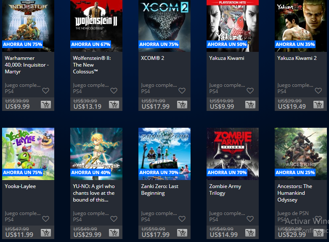Open the XCOM 2 cover thumbnail
This screenshot has width=329, height=242.
click(164, 26)
